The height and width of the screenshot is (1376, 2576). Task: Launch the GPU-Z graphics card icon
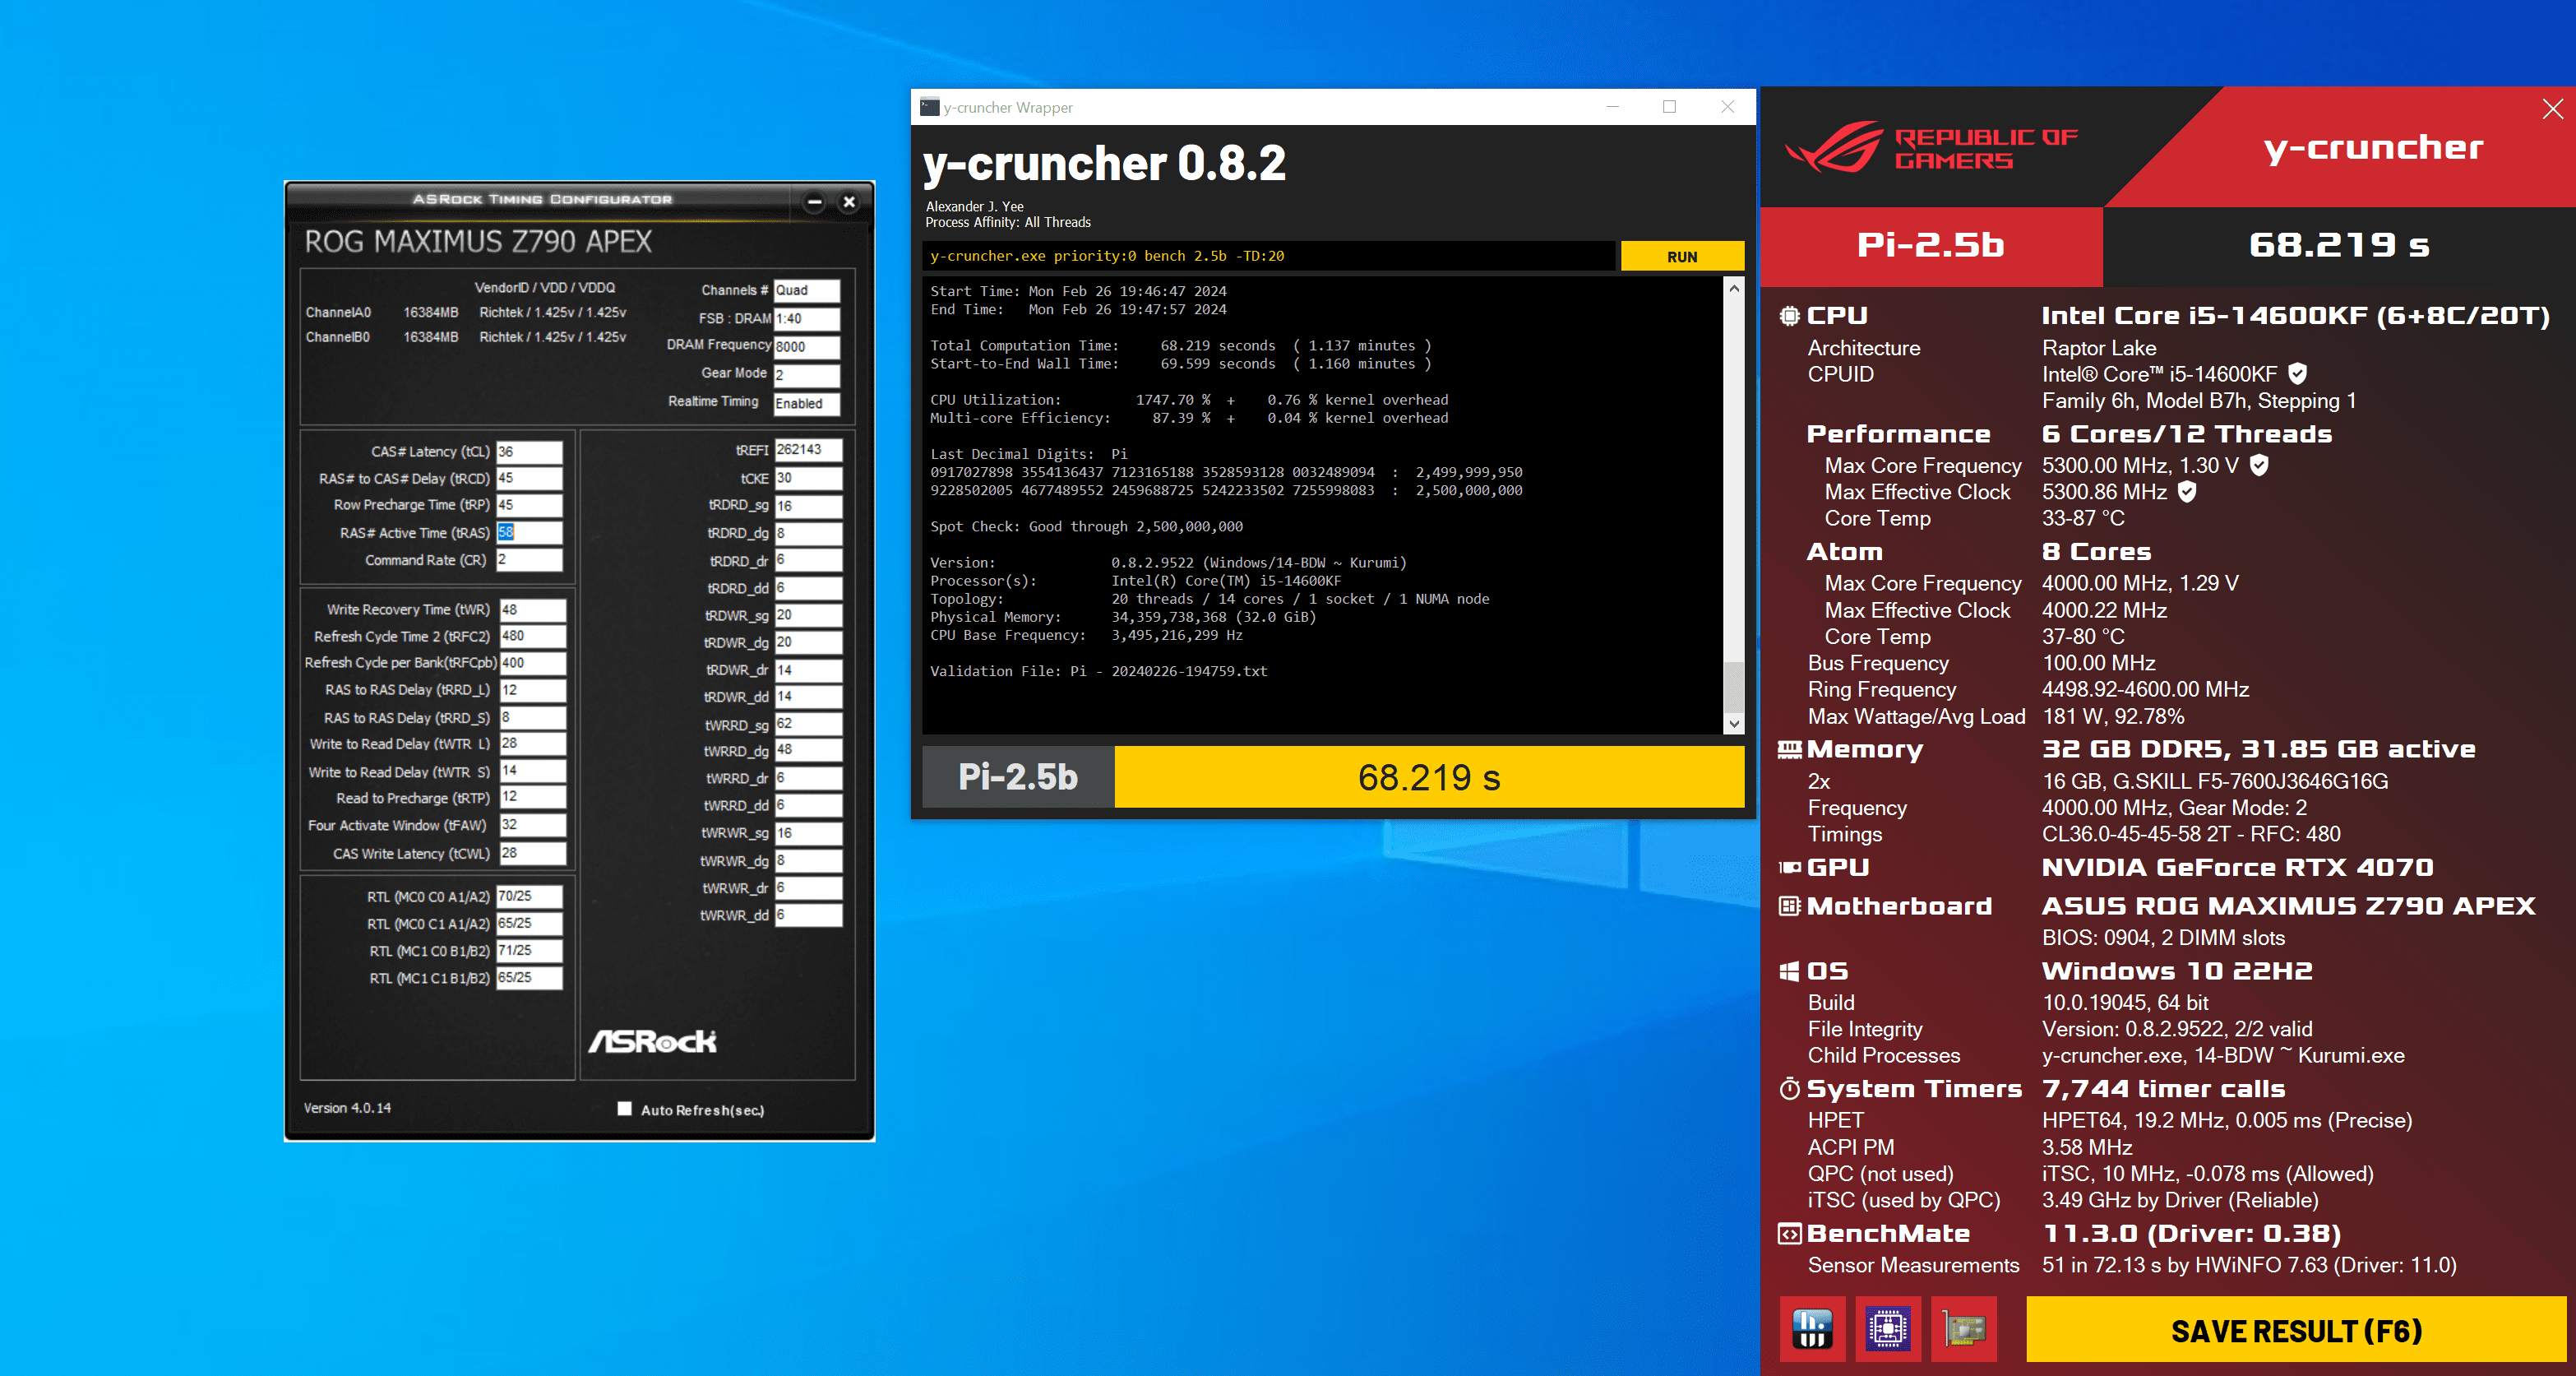tap(1964, 1329)
